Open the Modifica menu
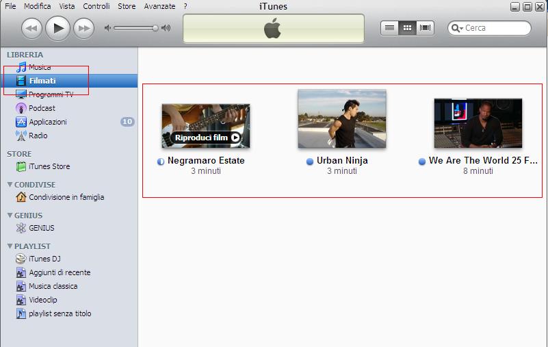 pyautogui.click(x=38, y=6)
